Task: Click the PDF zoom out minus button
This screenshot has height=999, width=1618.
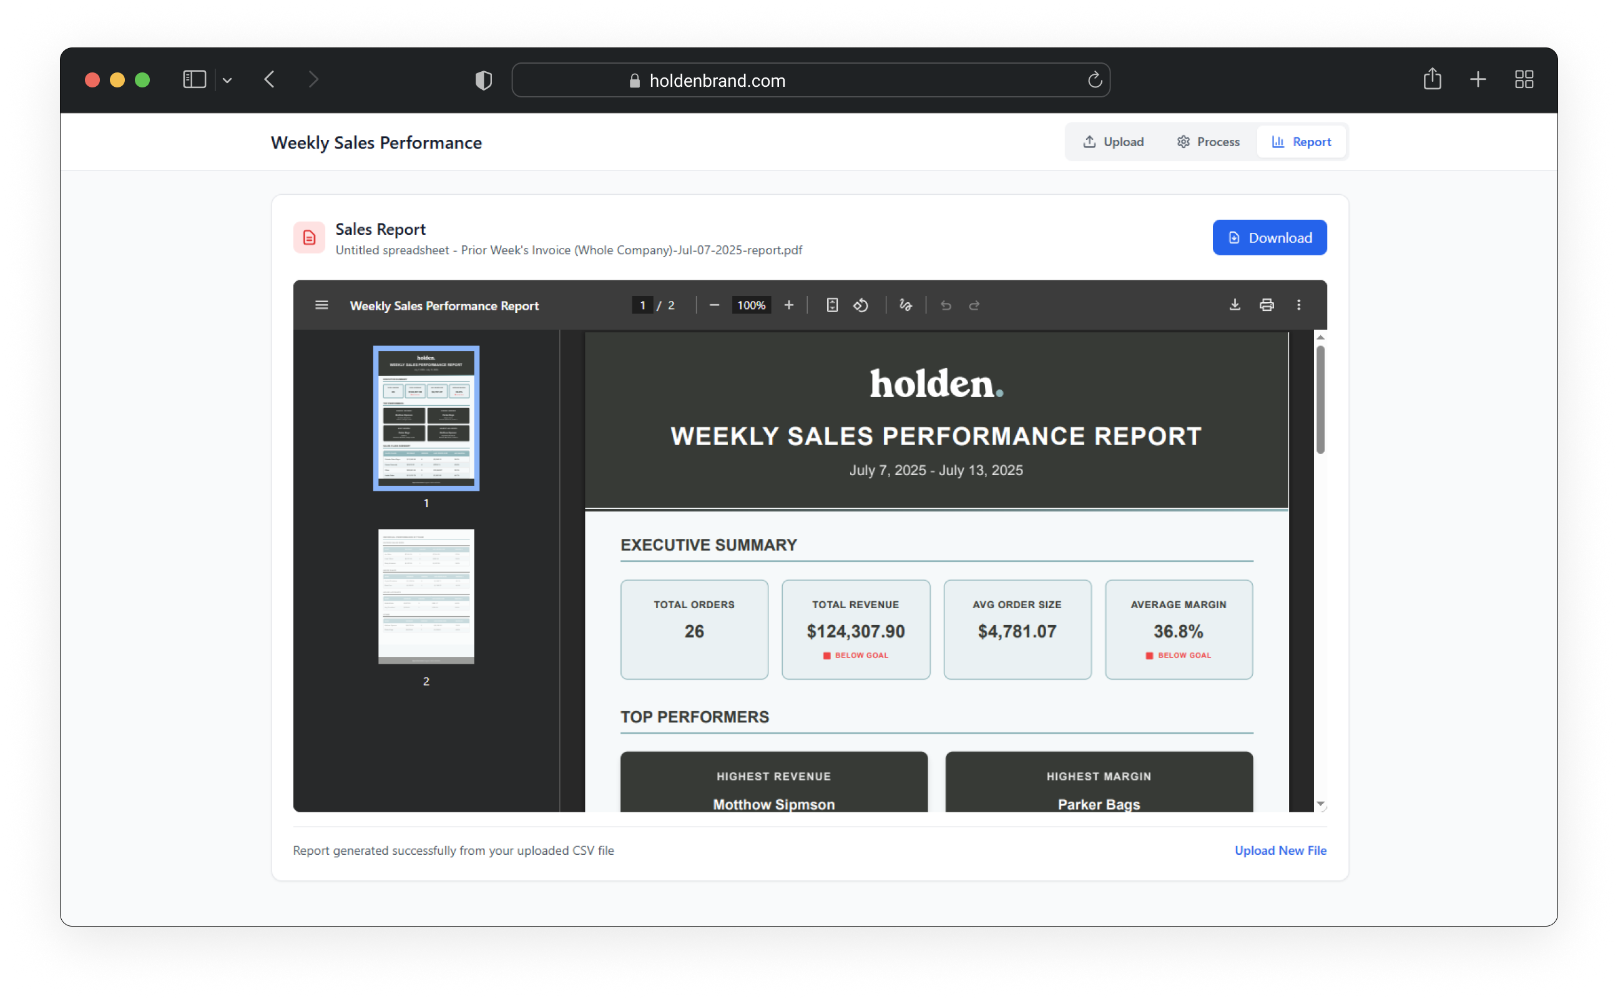Action: click(x=714, y=305)
